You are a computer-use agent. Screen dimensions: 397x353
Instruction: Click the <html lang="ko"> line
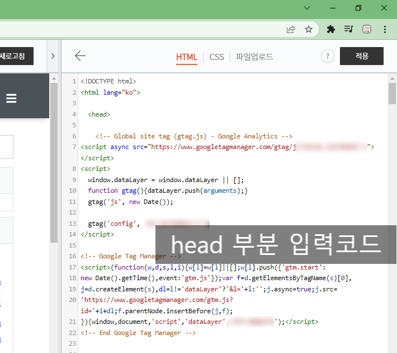pos(110,92)
